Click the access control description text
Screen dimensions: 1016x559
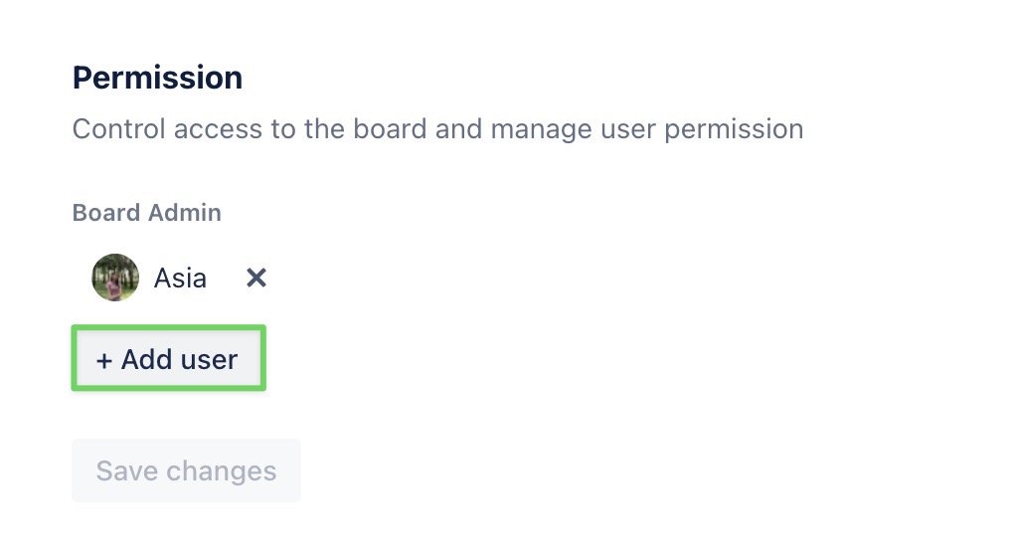[x=437, y=129]
